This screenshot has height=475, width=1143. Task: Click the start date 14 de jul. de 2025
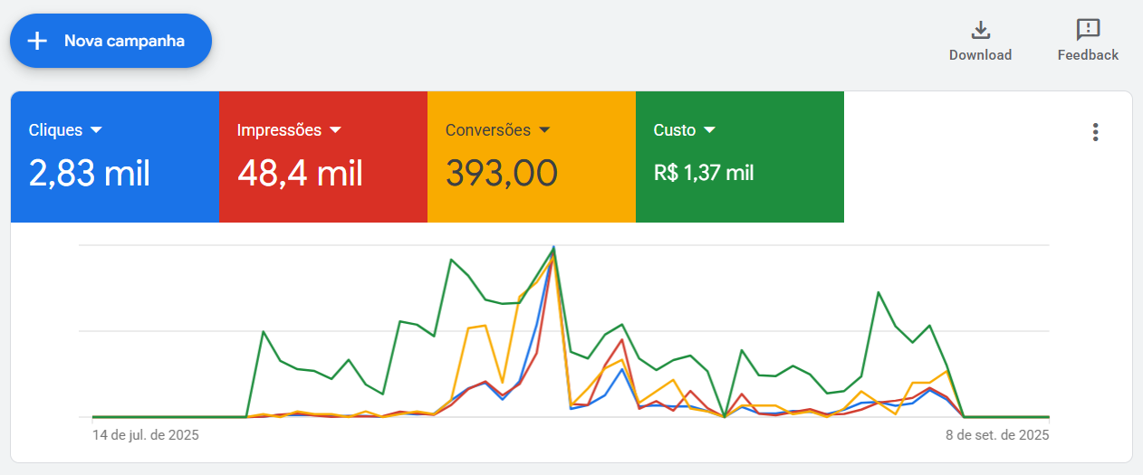coord(146,434)
